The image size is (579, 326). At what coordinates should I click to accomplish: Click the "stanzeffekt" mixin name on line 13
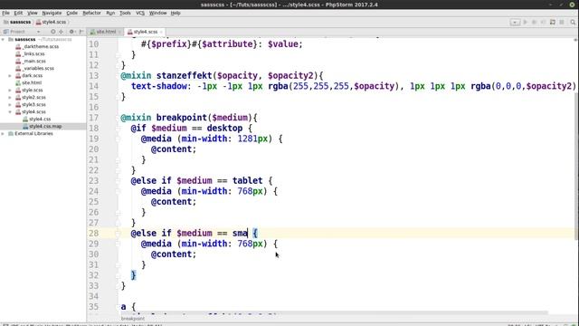click(184, 76)
